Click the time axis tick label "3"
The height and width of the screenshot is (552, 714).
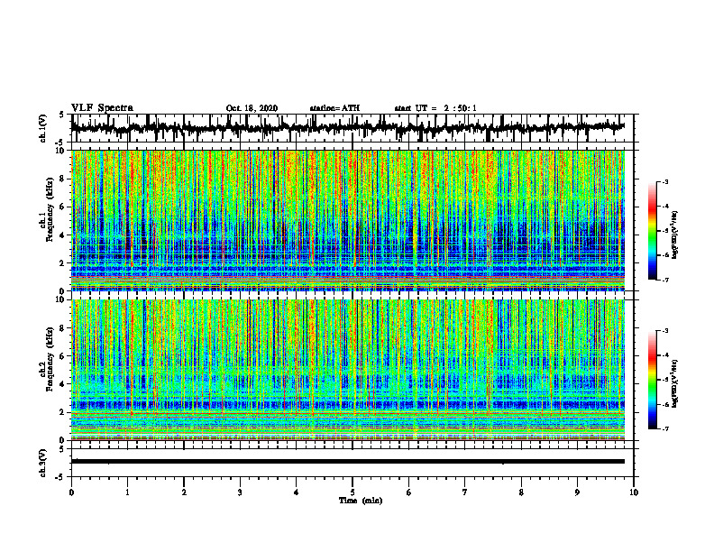point(240,492)
